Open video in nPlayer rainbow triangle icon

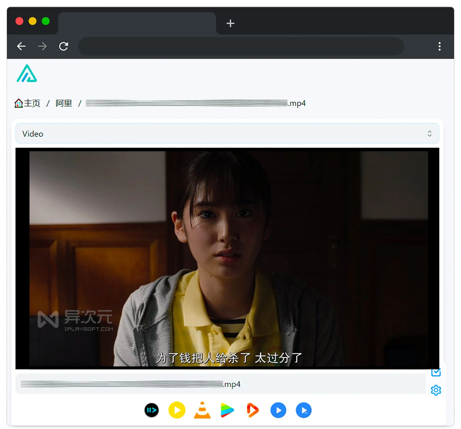[x=227, y=410]
